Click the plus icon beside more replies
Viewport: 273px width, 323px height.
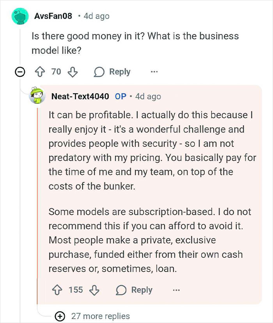click(59, 316)
